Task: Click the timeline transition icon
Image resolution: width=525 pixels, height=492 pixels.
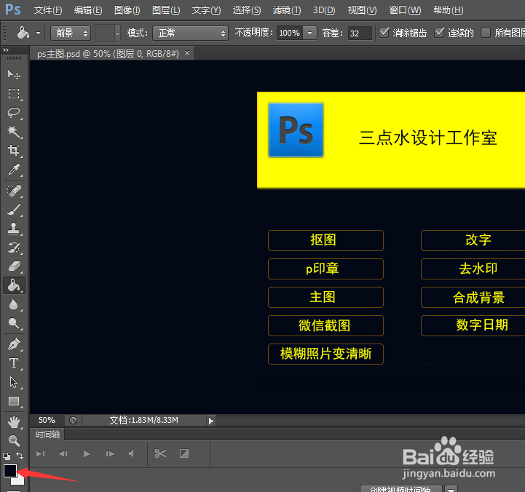Action: pos(184,454)
